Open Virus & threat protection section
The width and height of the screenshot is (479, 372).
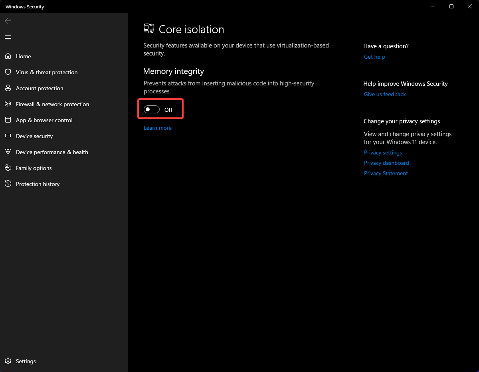pyautogui.click(x=64, y=72)
